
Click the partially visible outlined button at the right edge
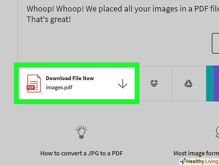pyautogui.click(x=215, y=43)
